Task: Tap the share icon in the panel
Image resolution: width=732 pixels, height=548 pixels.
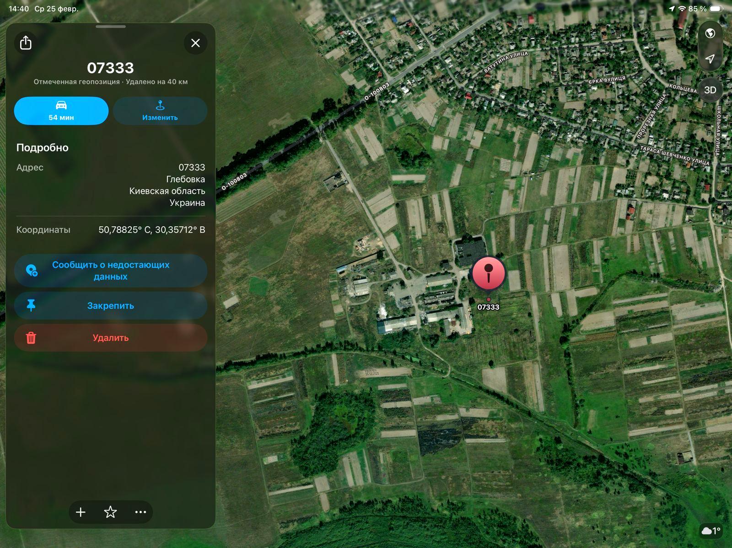Action: pyautogui.click(x=26, y=43)
